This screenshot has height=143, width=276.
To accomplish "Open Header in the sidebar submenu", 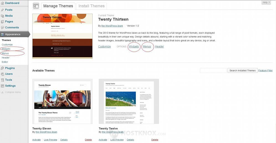I will point(6,58).
